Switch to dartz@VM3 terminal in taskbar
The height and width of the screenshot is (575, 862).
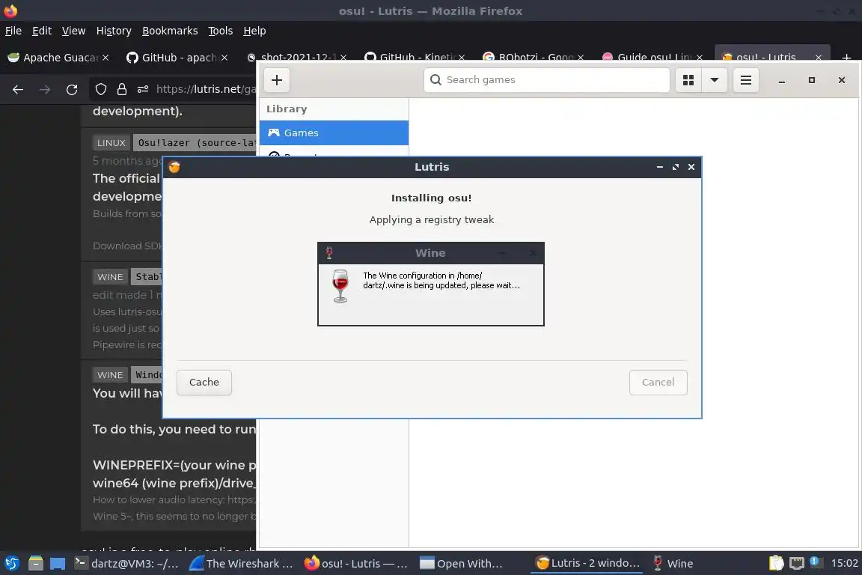pyautogui.click(x=126, y=564)
